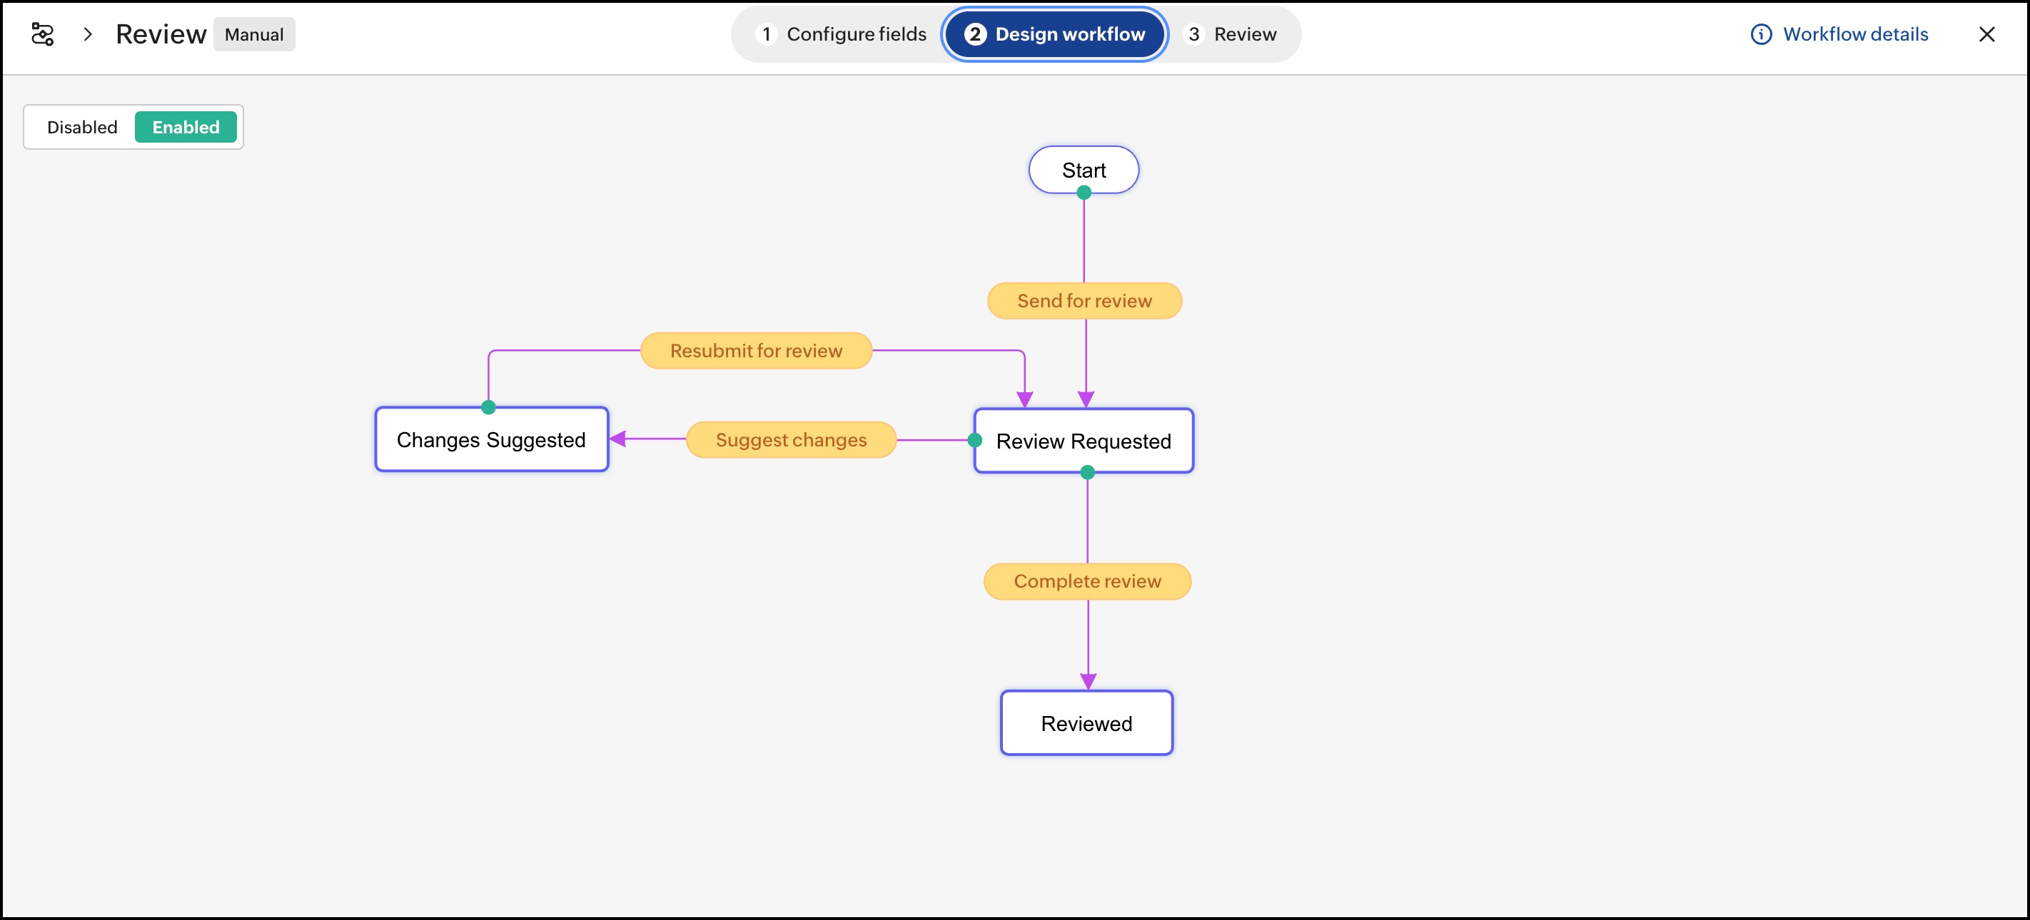Go to step 1 Configure fields
The image size is (2030, 920).
(842, 34)
